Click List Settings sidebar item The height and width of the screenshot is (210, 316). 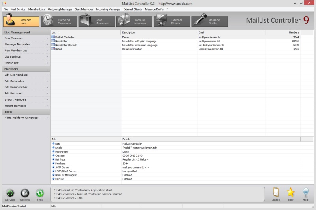(26, 56)
